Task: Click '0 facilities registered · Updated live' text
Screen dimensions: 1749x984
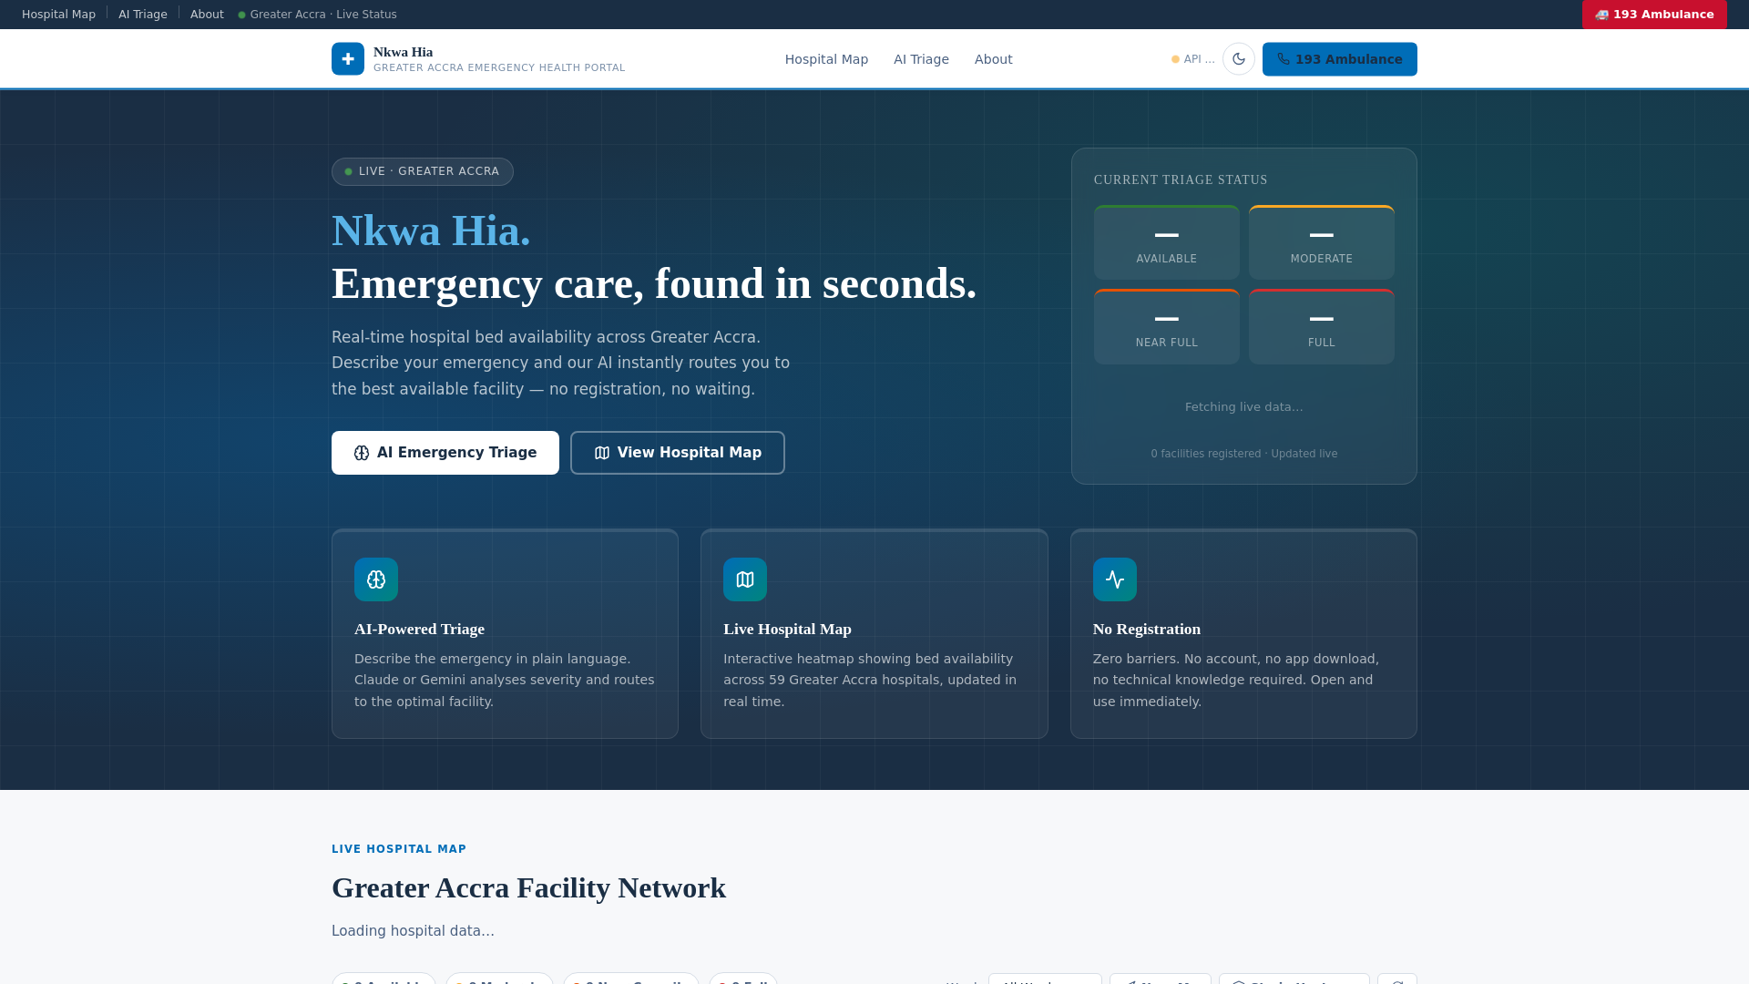Action: point(1244,454)
